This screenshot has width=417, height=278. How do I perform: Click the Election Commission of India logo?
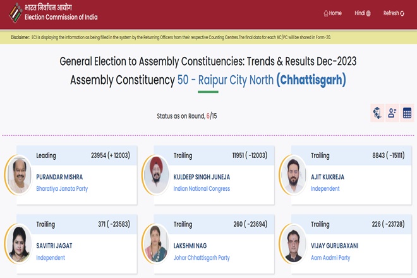pyautogui.click(x=15, y=13)
